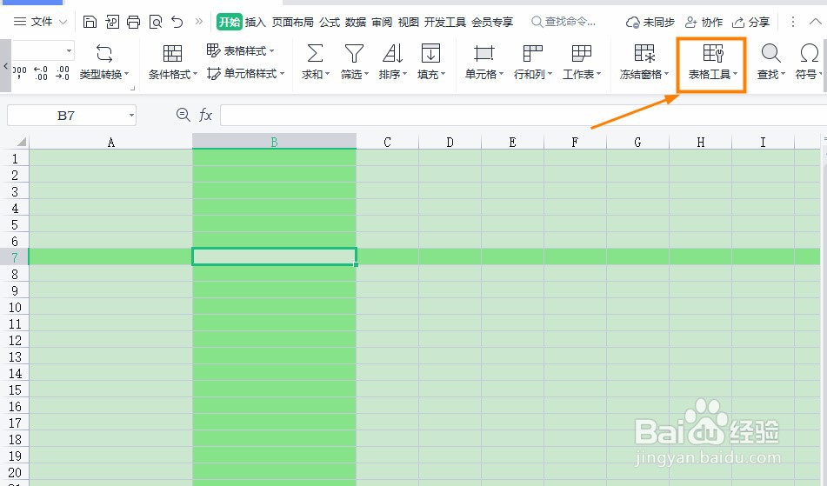Open number format dialog launcher corner icon
The height and width of the screenshot is (486, 827).
[x=132, y=88]
